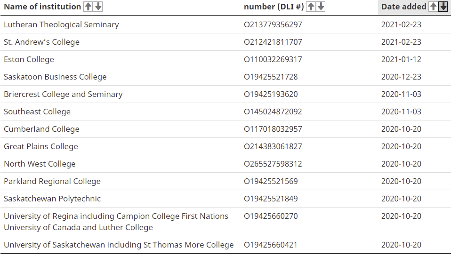Click the University of Regina entry
451x256 pixels.
116,222
